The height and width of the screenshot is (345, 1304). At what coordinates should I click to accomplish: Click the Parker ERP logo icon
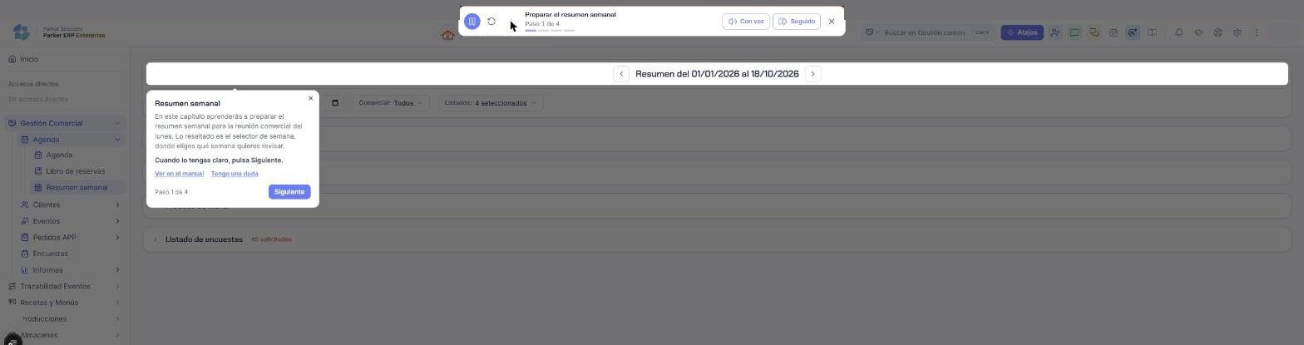point(22,32)
